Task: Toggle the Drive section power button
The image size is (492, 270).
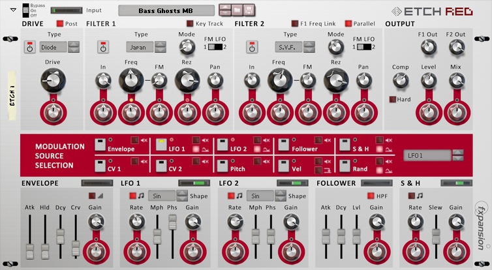Action: (x=30, y=47)
